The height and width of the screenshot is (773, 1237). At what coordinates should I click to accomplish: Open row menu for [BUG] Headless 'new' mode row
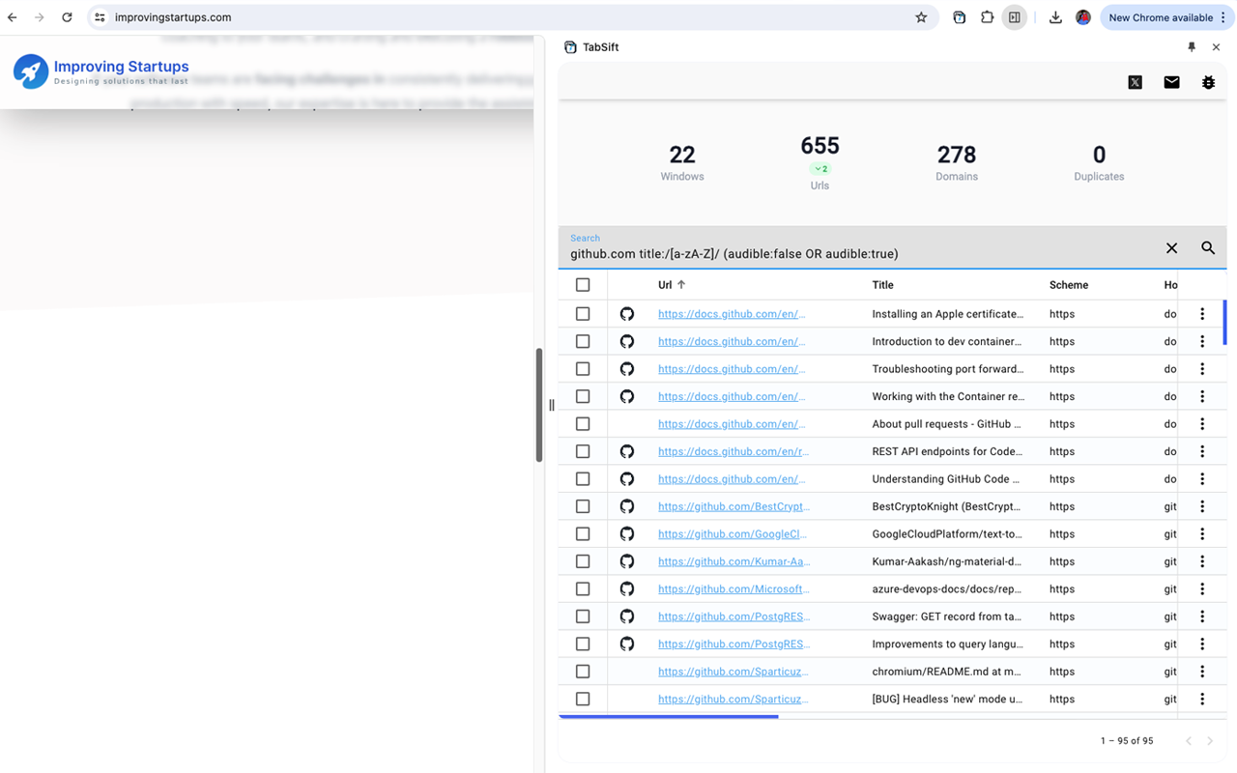click(x=1202, y=699)
